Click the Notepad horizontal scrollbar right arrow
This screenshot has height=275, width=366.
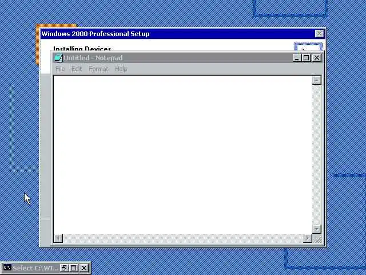tap(308, 238)
